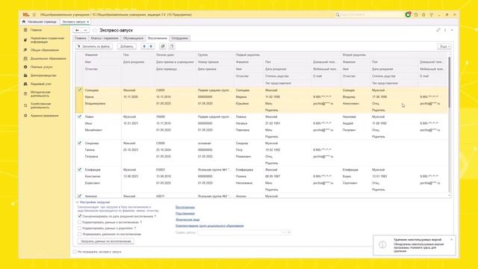Dismiss the notification popup with its x
This screenshot has height=269, width=478.
(x=451, y=240)
